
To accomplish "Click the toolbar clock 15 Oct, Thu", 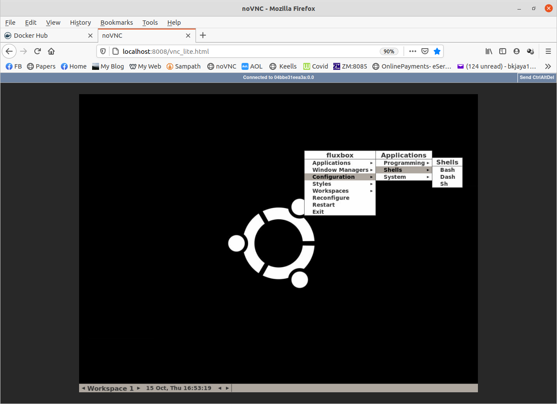I will [179, 388].
